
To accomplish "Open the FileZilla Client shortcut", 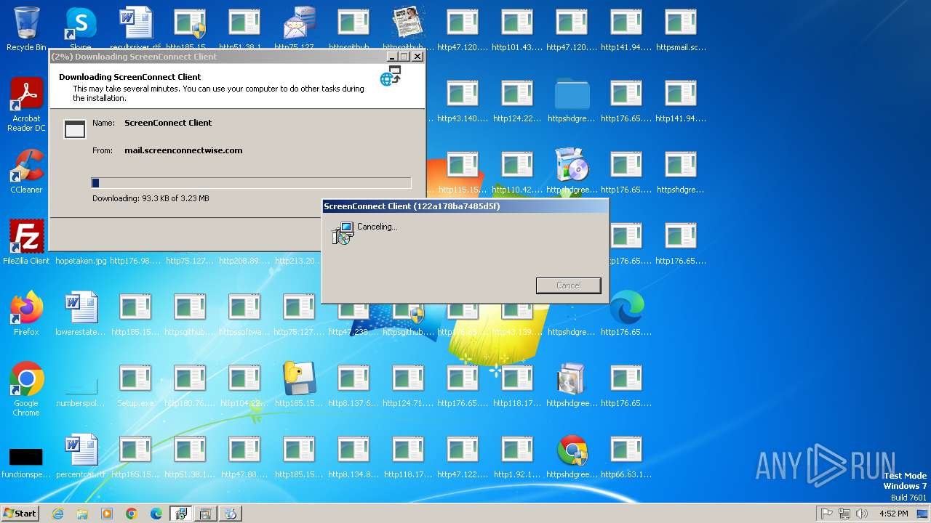I will click(27, 242).
